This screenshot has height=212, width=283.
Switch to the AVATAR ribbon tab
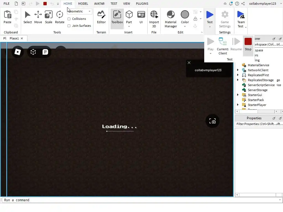click(x=99, y=4)
